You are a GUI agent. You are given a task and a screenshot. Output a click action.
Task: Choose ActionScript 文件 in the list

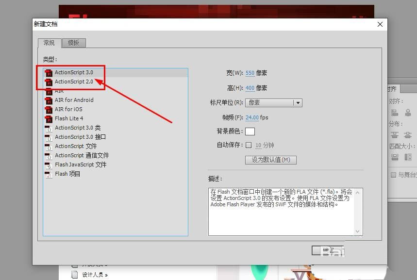116,146
